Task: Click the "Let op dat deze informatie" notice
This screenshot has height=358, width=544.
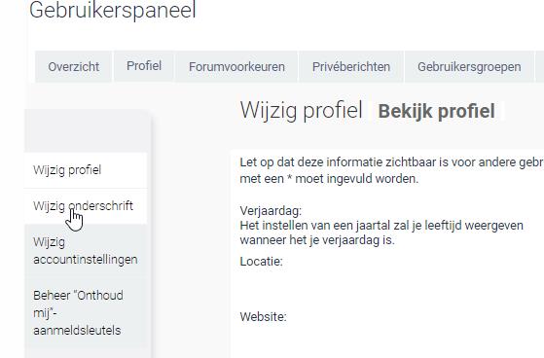Action: click(x=391, y=170)
